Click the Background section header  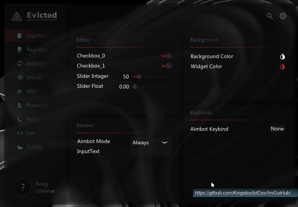click(204, 40)
